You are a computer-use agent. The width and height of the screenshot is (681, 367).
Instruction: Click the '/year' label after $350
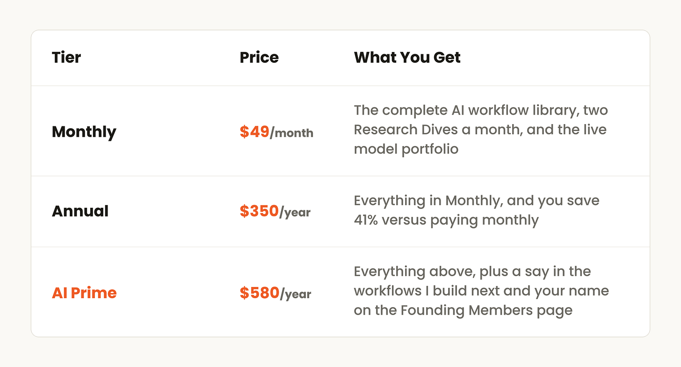[295, 213]
